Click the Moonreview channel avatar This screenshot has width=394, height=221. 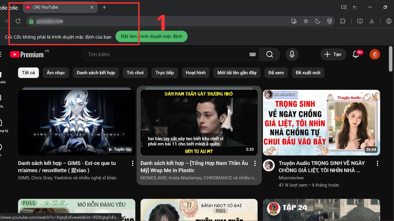(269, 165)
